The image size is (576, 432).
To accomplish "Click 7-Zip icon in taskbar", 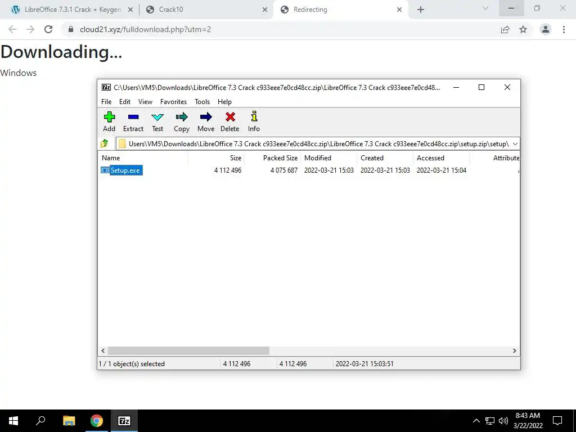I will (124, 421).
